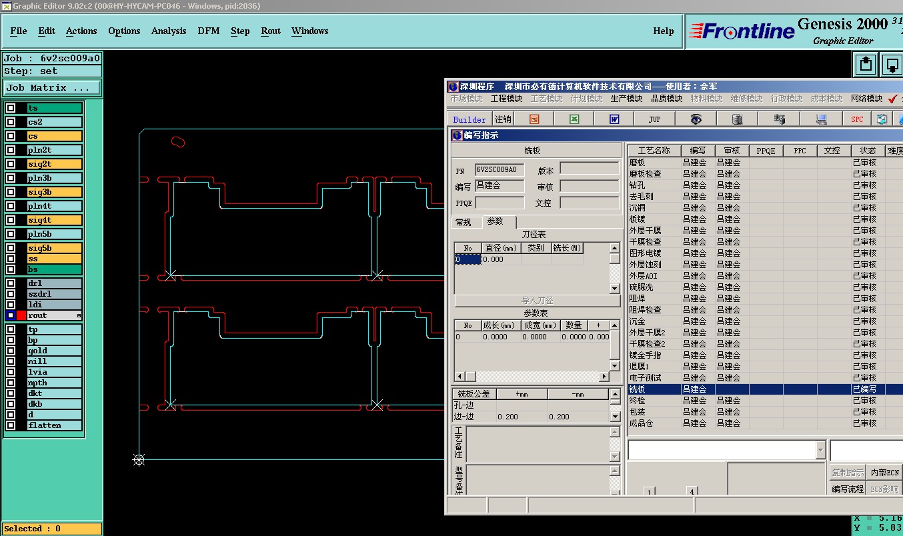Click the expand mark on the rout layer
This screenshot has width=903, height=536.
[x=79, y=315]
